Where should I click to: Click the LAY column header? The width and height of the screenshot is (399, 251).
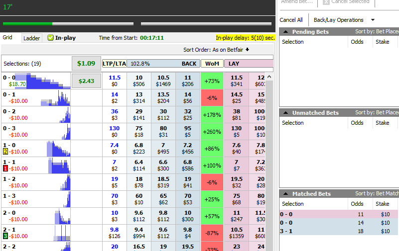pos(249,64)
